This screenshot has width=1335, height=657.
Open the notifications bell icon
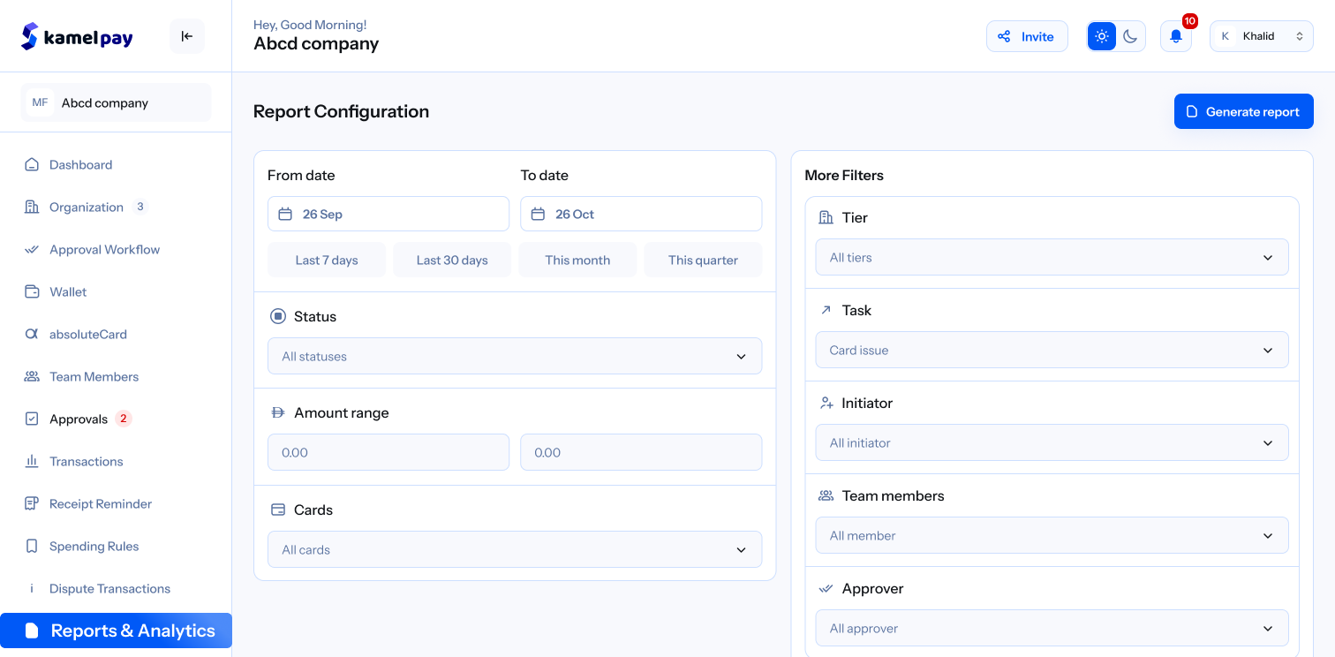[x=1175, y=36]
